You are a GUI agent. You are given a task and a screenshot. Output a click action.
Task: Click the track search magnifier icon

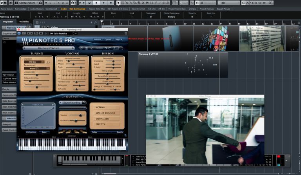95,22
